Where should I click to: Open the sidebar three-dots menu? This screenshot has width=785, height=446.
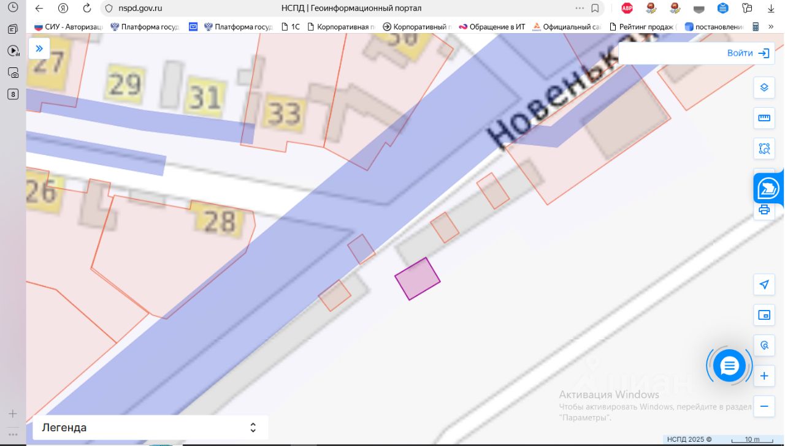coord(13,434)
